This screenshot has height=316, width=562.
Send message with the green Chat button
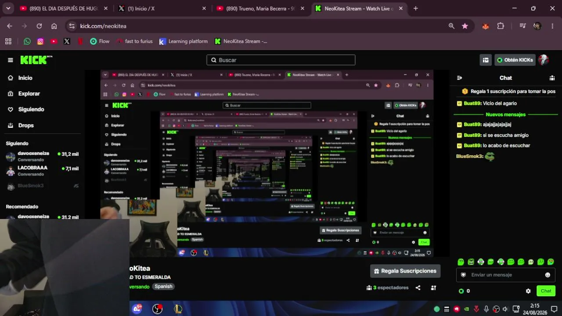click(546, 291)
